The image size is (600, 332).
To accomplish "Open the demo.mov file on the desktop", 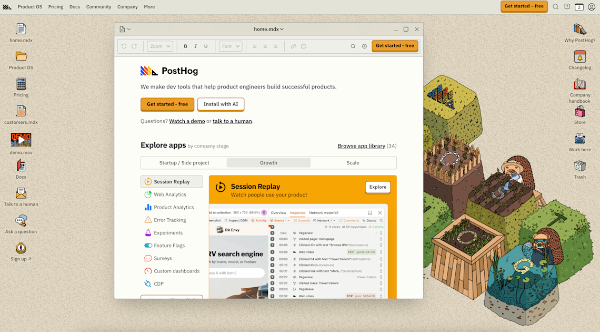I will click(x=21, y=140).
